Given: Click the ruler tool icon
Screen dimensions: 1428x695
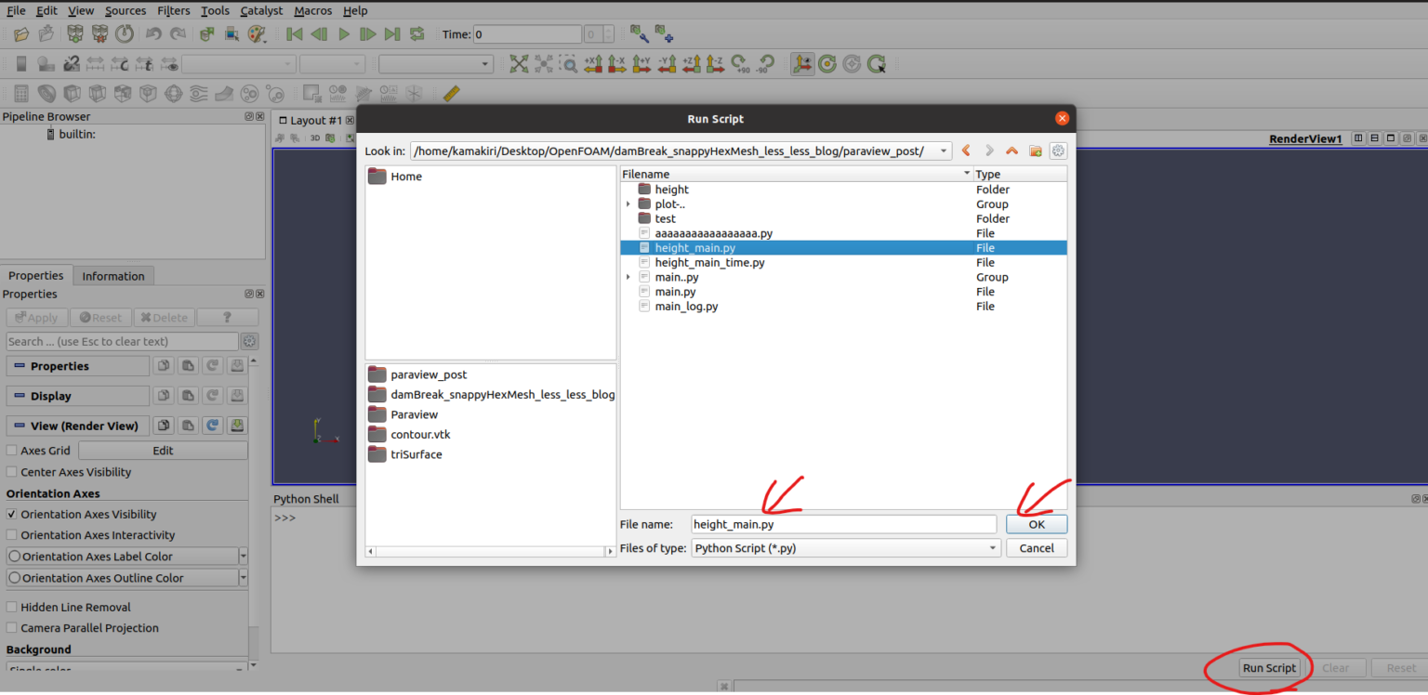Looking at the screenshot, I should click(451, 94).
